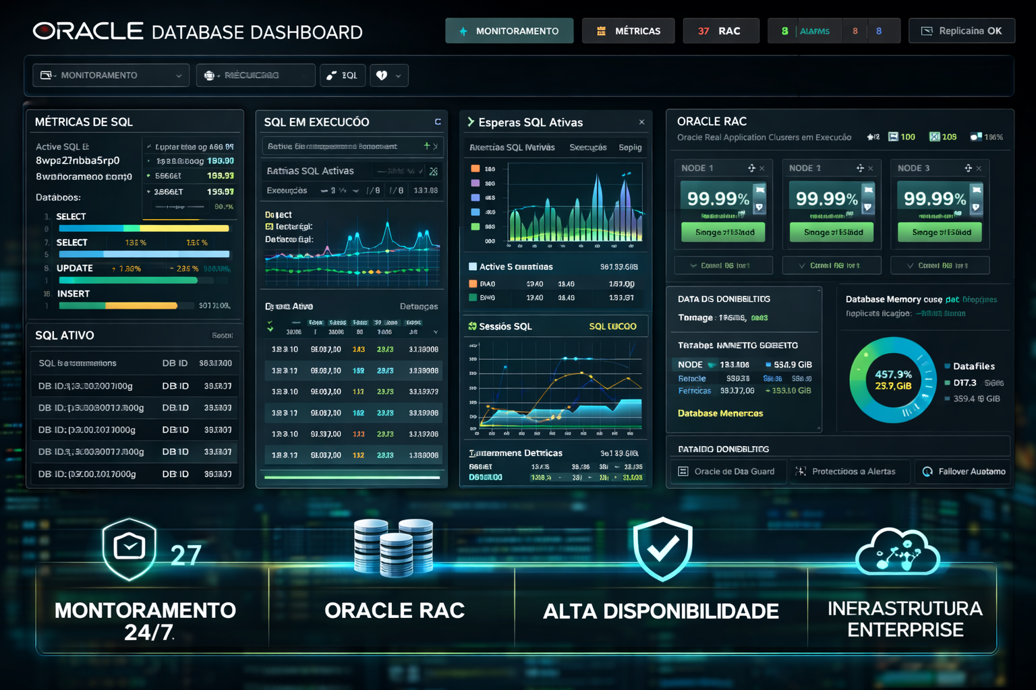Click the Oracle de Daa Guard button
1036x690 pixels.
click(x=728, y=472)
